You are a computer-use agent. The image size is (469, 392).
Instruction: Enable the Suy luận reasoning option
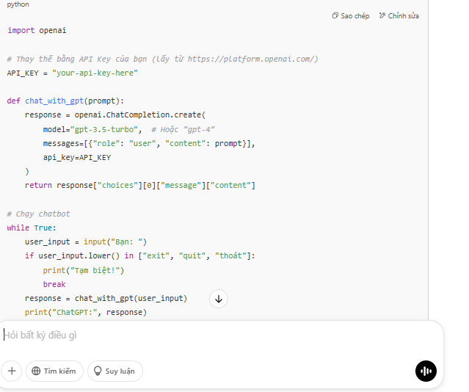[115, 371]
